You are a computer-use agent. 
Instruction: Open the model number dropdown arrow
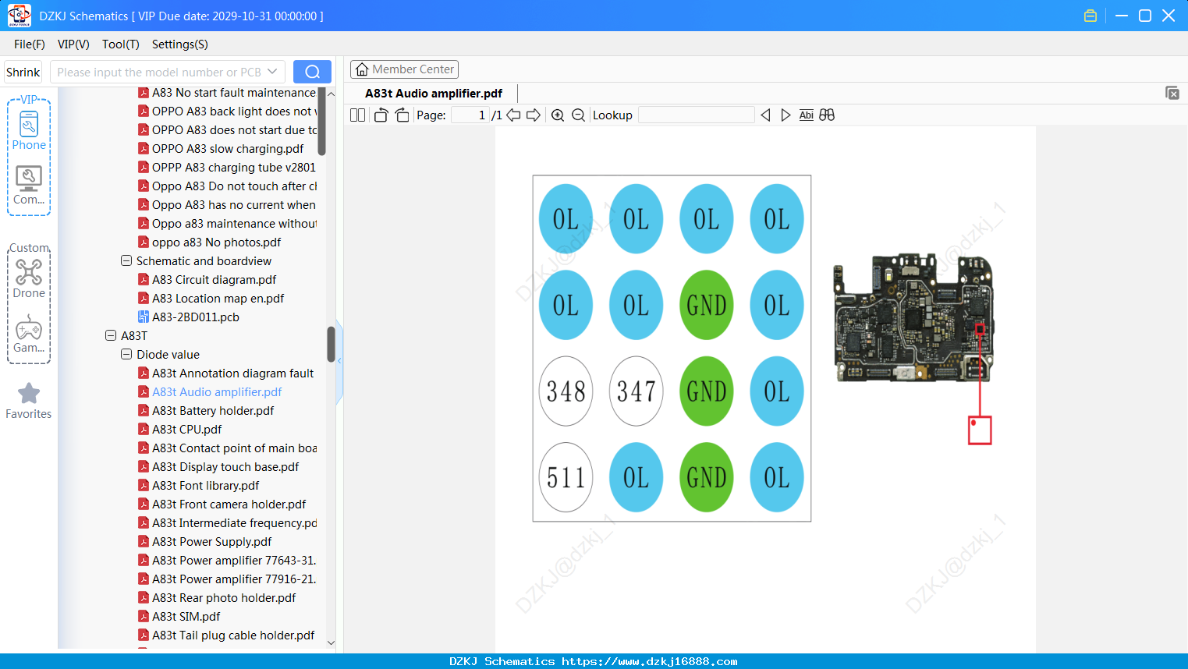(272, 72)
